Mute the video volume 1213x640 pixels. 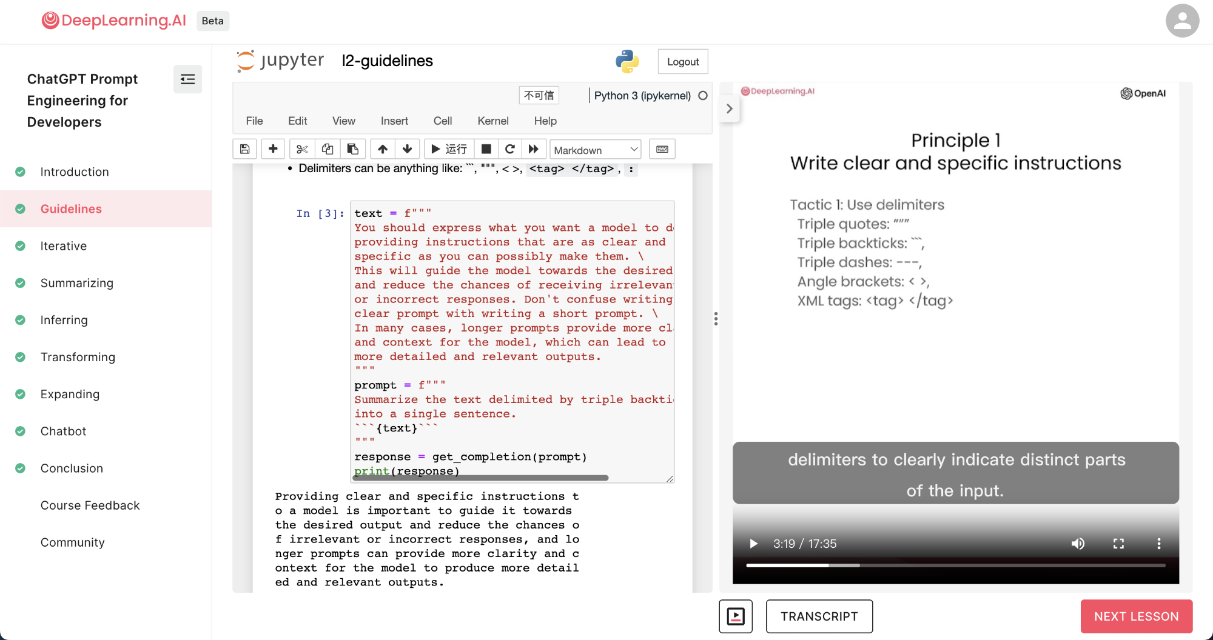point(1078,544)
